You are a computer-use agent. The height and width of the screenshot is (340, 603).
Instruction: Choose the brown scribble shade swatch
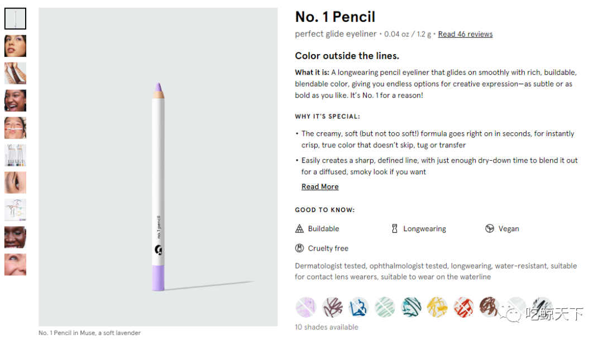(489, 307)
